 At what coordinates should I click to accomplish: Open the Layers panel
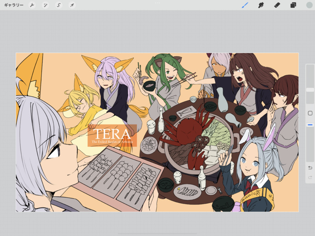(x=293, y=5)
